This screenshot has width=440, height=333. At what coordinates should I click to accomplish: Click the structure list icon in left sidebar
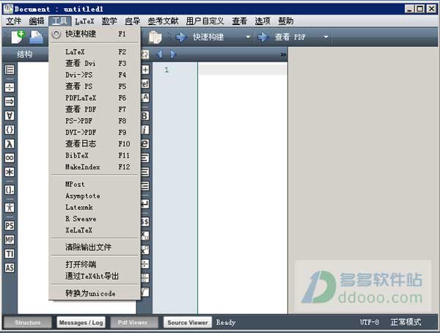[10, 70]
